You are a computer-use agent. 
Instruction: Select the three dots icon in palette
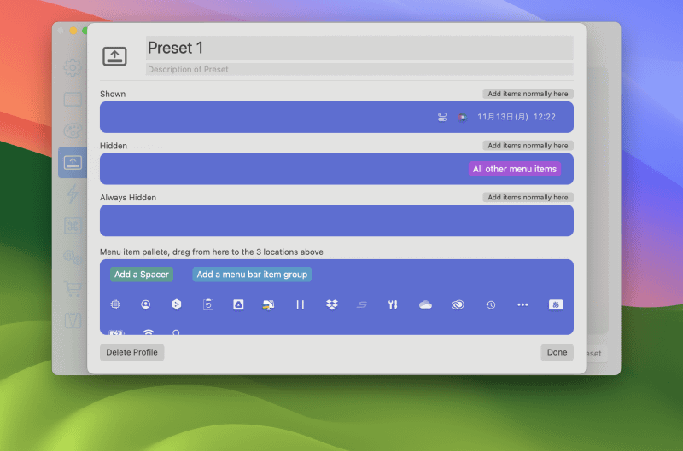522,304
